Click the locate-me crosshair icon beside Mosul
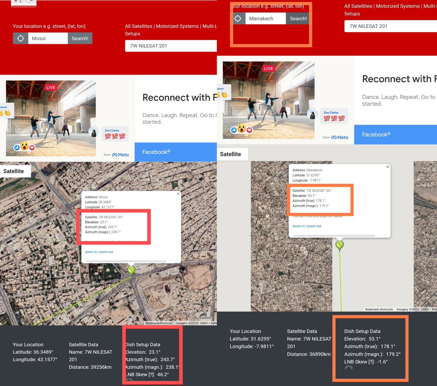Image resolution: width=437 pixels, height=386 pixels. click(20, 38)
